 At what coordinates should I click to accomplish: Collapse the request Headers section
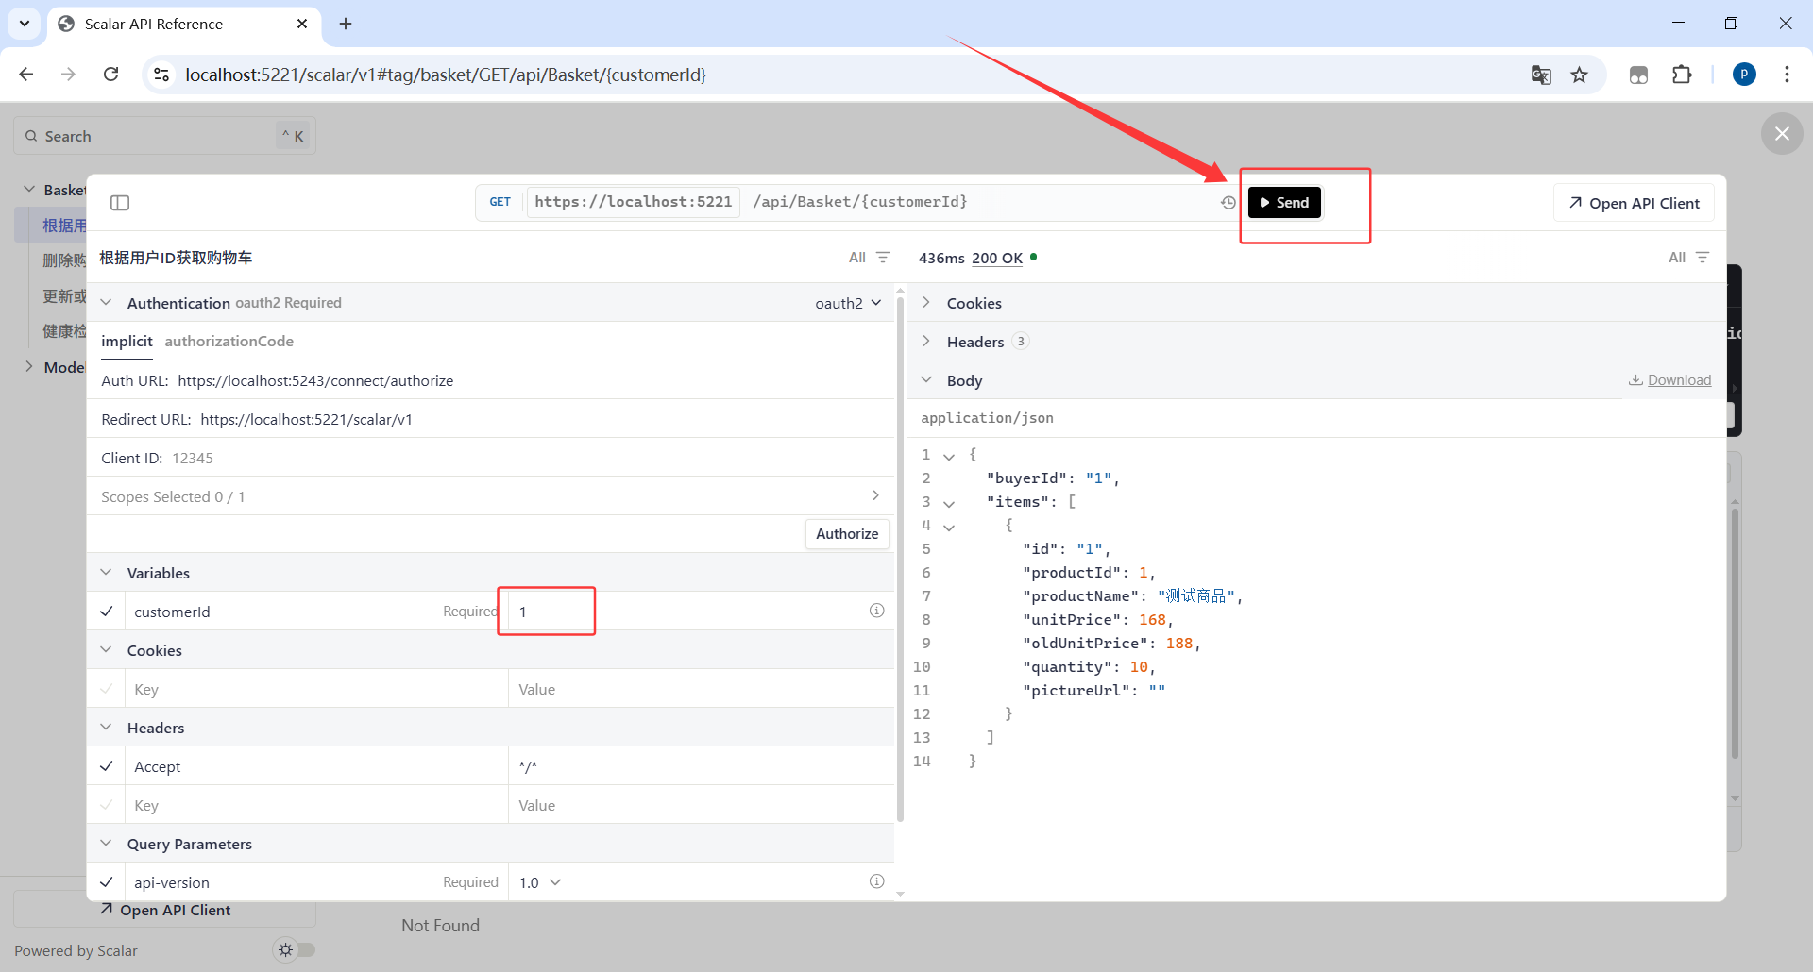coord(106,728)
